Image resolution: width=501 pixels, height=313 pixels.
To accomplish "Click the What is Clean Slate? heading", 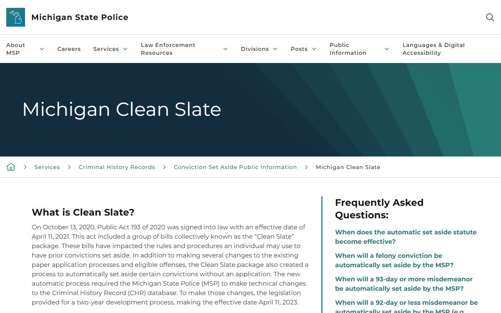I will [83, 212].
